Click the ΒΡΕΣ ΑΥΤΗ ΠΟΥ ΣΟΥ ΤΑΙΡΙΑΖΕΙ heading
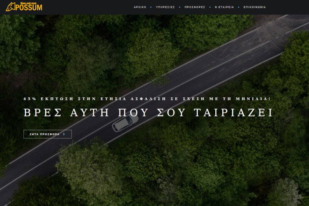The width and height of the screenshot is (309, 206). click(148, 113)
